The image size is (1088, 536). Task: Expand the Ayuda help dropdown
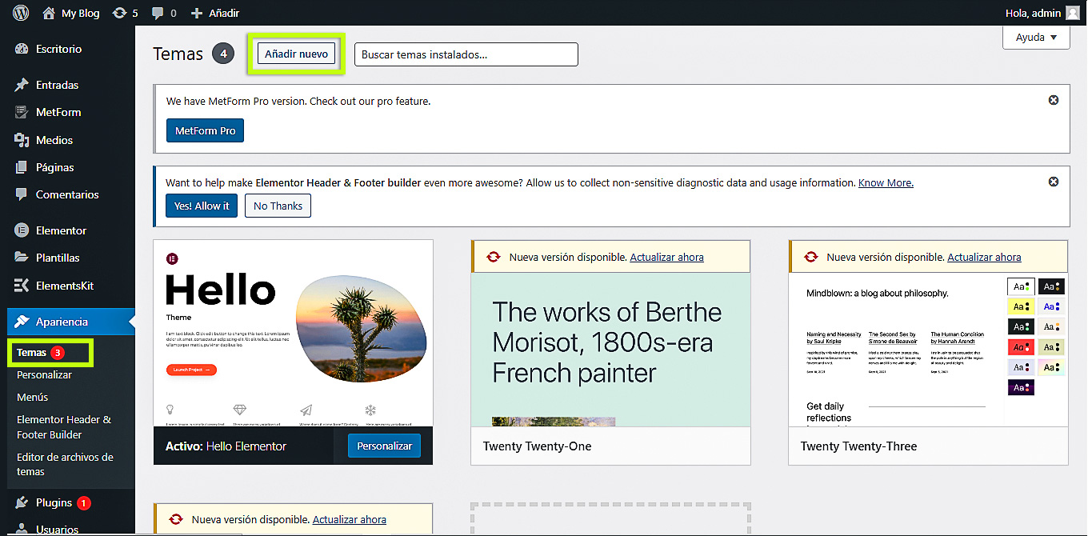click(x=1036, y=37)
